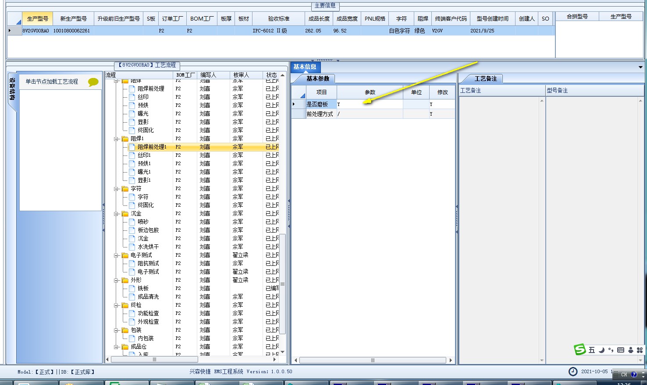Open the Sogou soft keyboard icon
This screenshot has width=647, height=385.
pyautogui.click(x=620, y=350)
